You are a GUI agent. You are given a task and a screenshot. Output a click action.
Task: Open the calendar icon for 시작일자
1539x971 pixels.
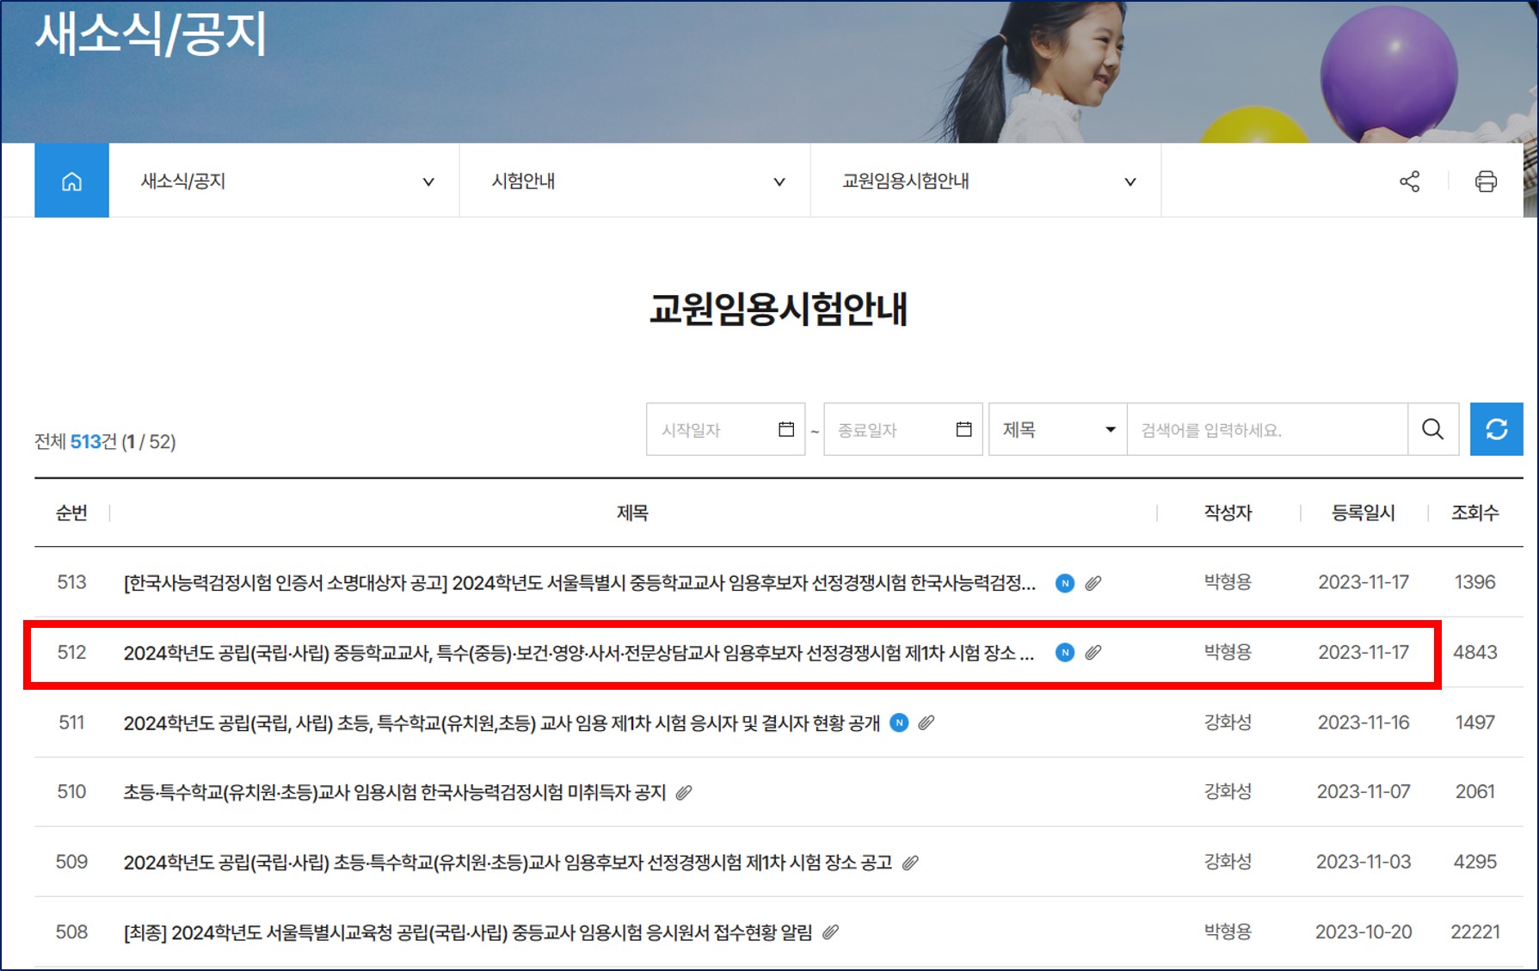(x=785, y=429)
